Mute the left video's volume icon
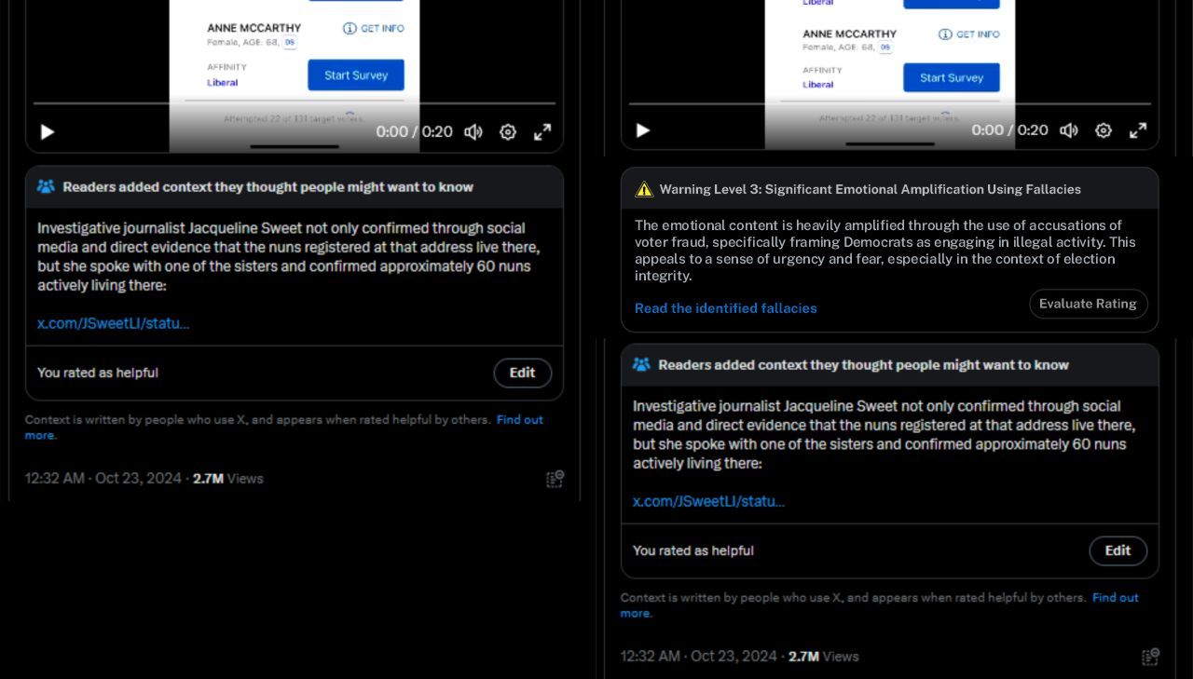Screen dimensions: 1193x679 tap(473, 132)
